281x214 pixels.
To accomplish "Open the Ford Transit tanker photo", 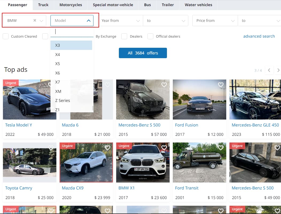I will coord(200,163).
